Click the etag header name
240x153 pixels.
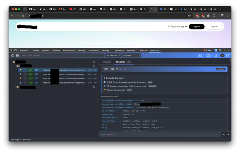pyautogui.click(x=104, y=128)
